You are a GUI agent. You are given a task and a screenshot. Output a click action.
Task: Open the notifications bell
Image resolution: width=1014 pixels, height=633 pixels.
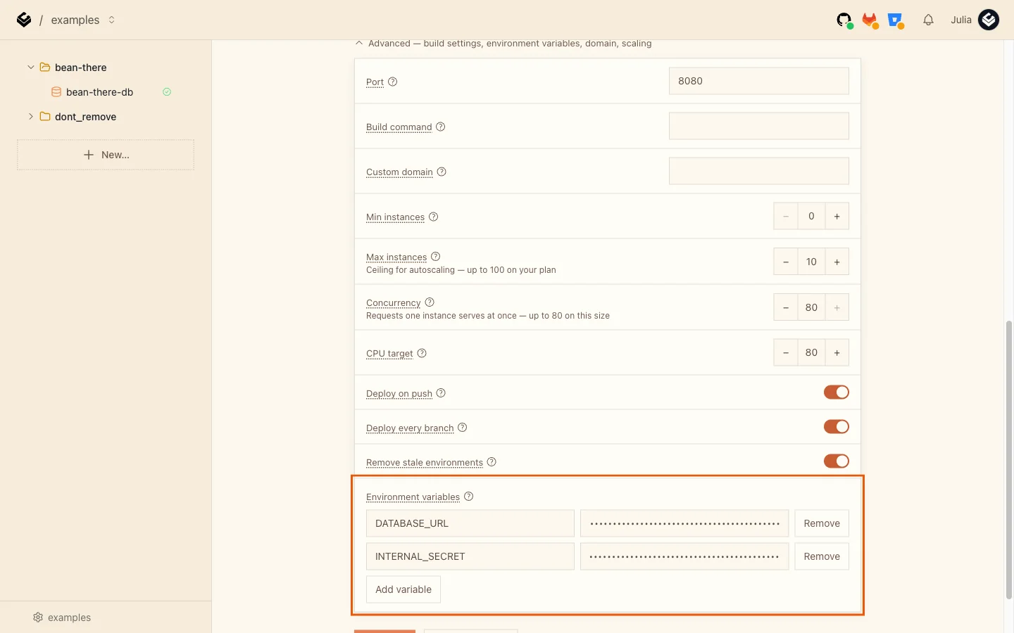tap(928, 20)
